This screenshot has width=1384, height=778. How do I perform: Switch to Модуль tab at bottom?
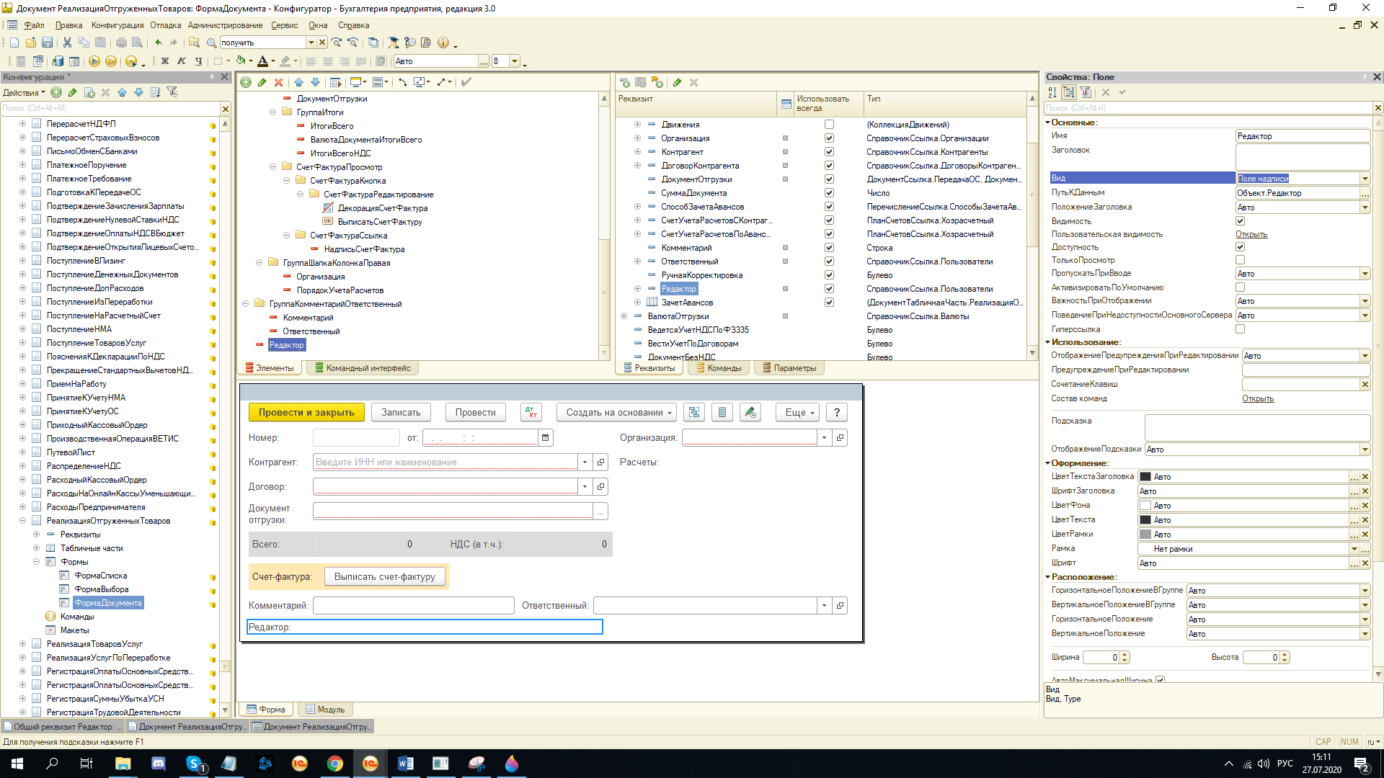325,710
